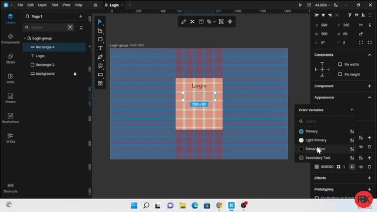Click the create component diamond icon
Viewport: 377px width, 212px height.
click(230, 22)
